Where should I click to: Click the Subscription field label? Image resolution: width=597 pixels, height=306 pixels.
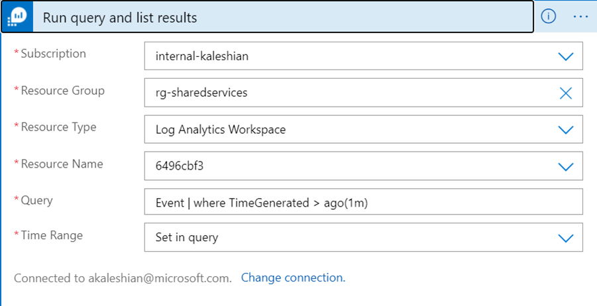53,54
